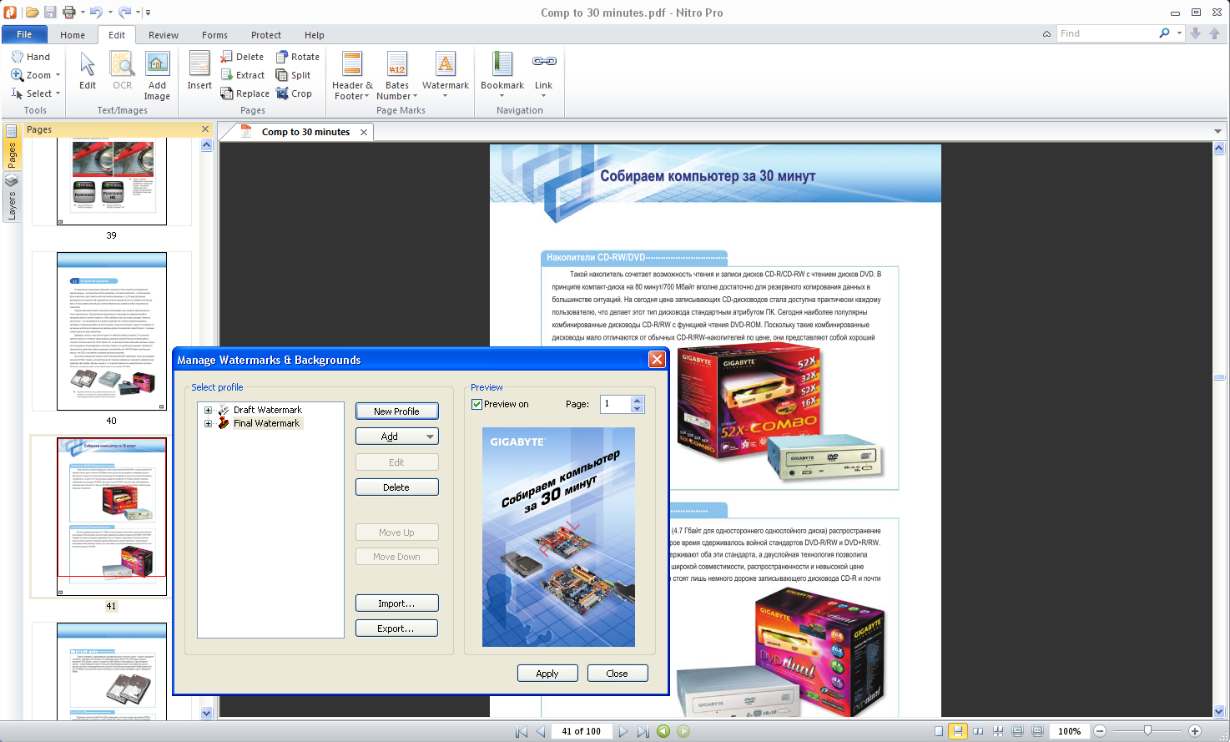Click the Replace pages tool

[245, 93]
